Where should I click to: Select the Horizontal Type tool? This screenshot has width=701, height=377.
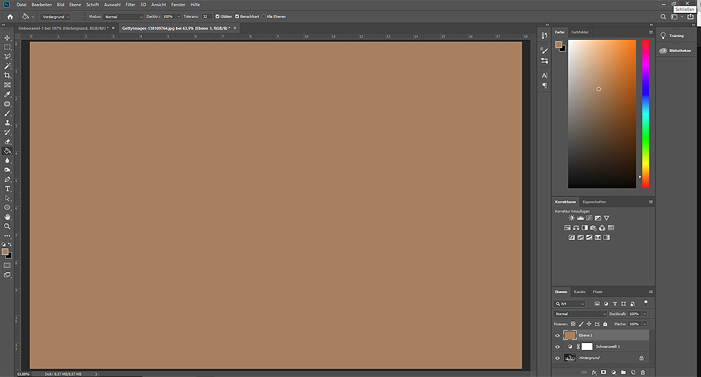coord(8,189)
